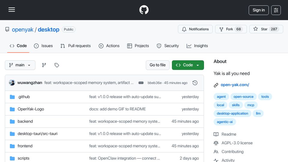
Task: Open the Actions tab
Action: (x=109, y=46)
